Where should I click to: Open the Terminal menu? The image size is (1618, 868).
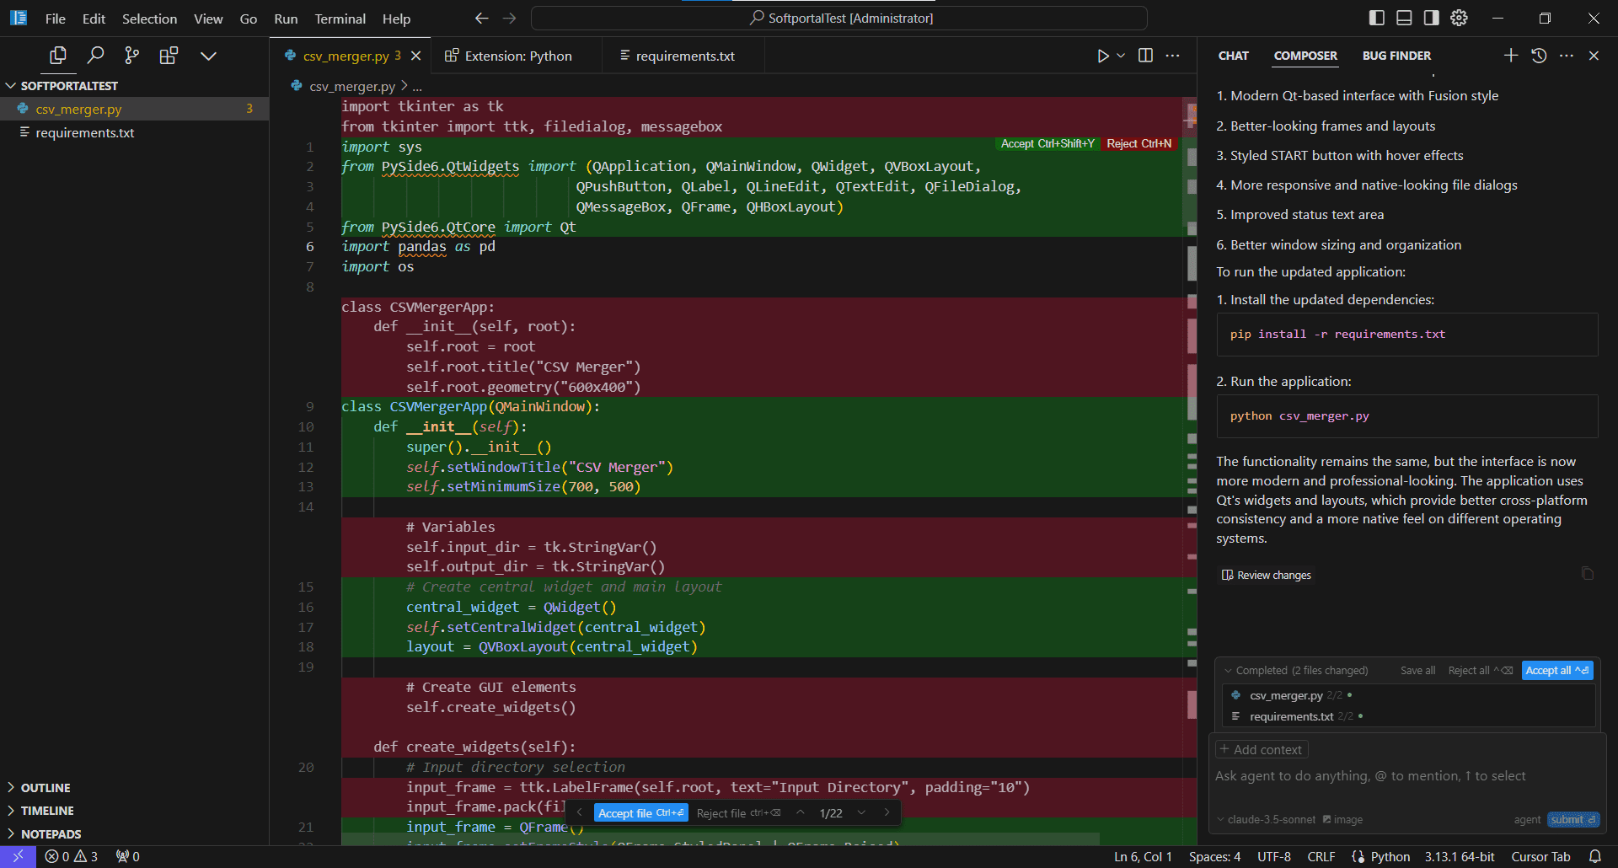point(340,19)
